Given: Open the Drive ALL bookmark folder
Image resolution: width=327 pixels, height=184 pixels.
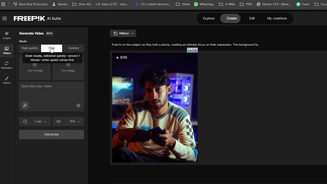Looking at the screenshot, I should click(x=82, y=4).
